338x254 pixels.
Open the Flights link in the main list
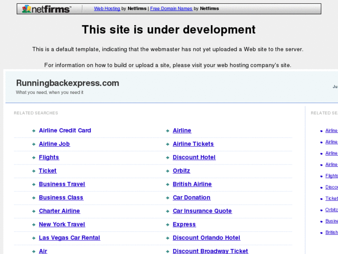click(x=49, y=158)
